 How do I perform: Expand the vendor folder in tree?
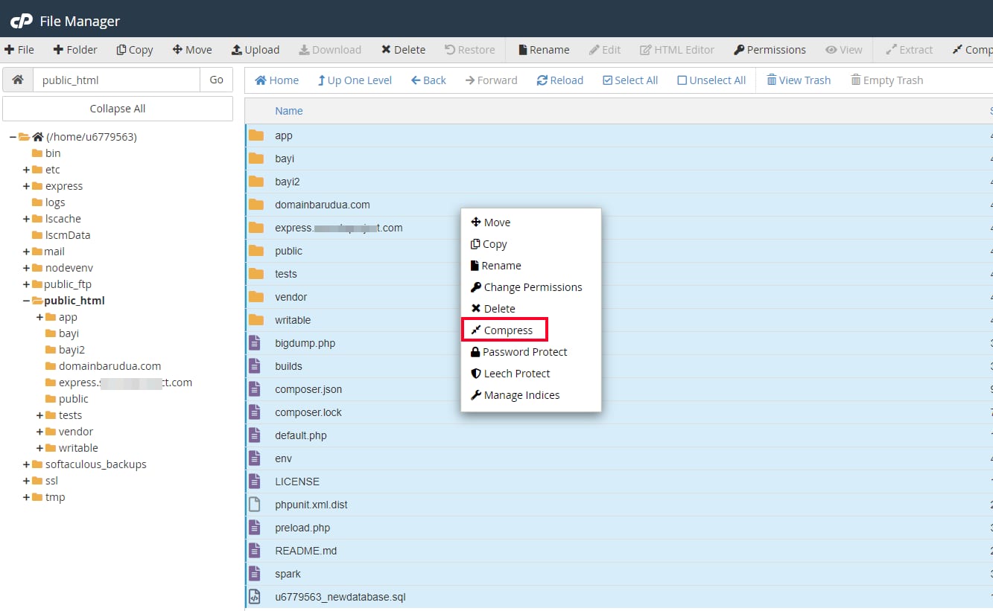(40, 432)
